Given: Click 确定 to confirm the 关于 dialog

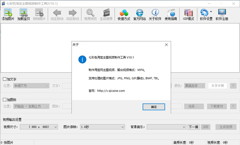Looking at the screenshot, I should click(x=154, y=107).
